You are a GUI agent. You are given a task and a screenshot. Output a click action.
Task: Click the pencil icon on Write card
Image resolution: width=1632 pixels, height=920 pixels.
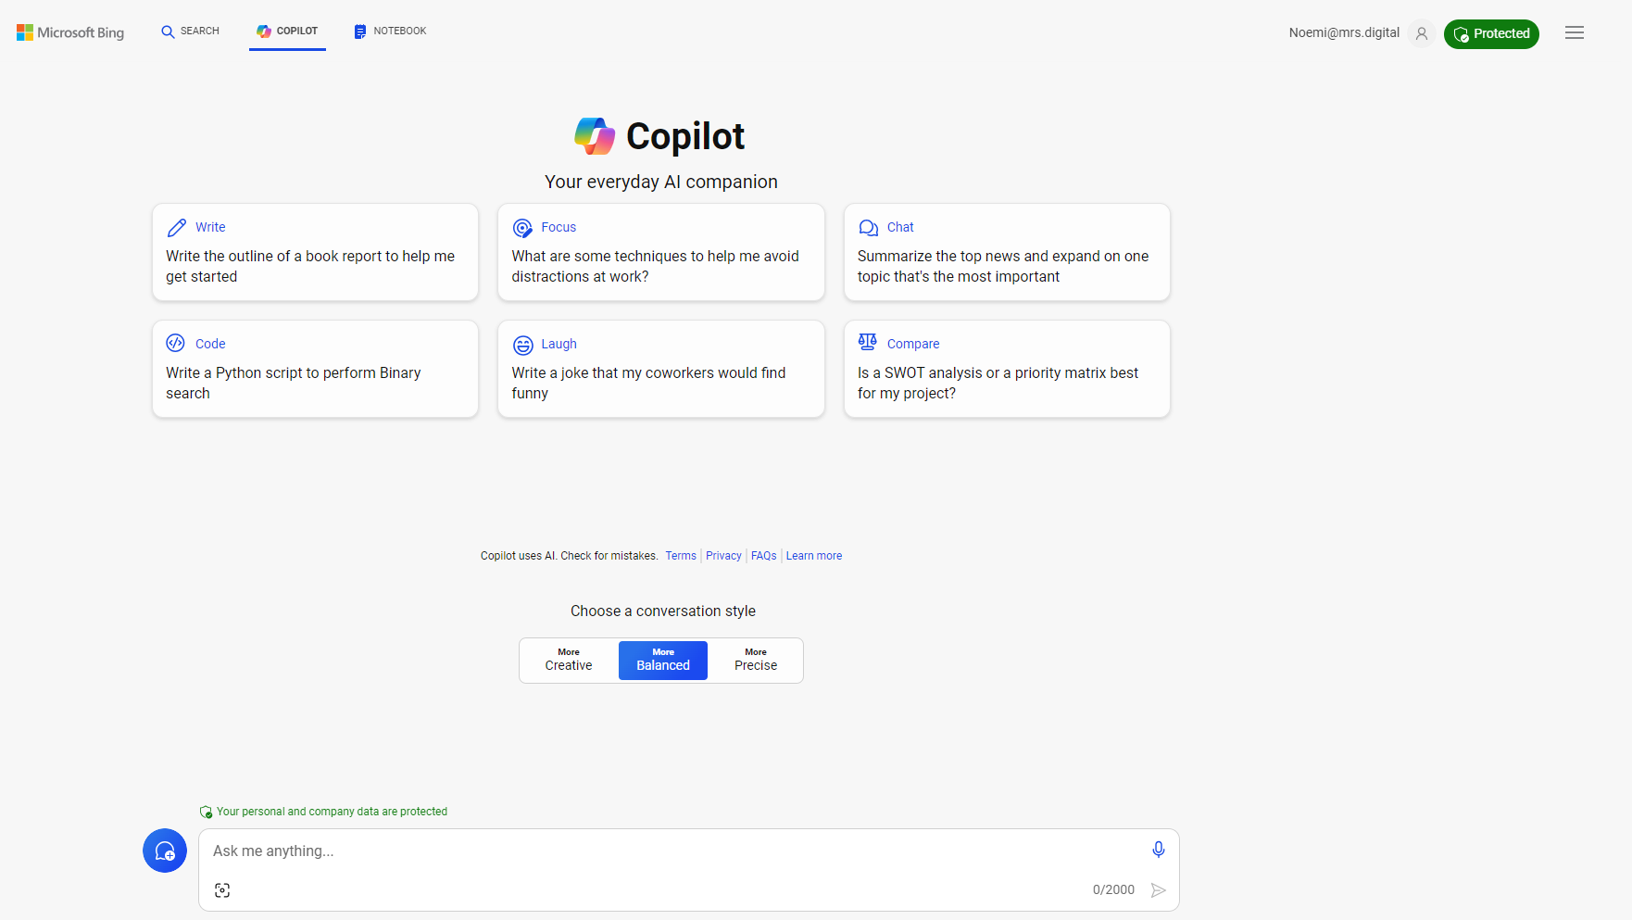click(177, 228)
